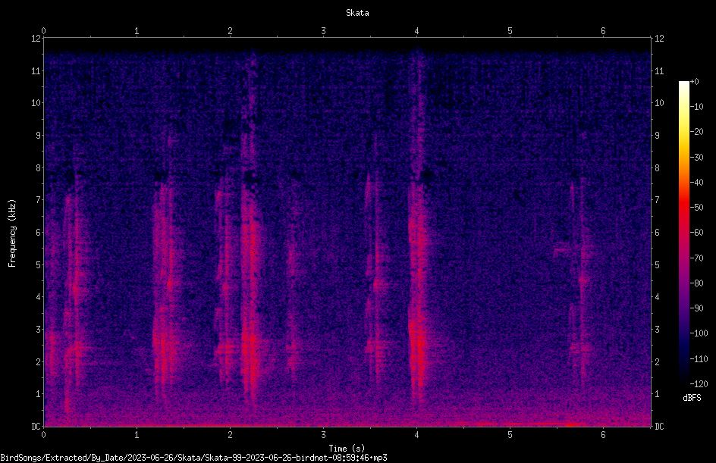Image resolution: width=716 pixels, height=463 pixels.
Task: Click the '0' tick on the bottom time axis
Action: (43, 435)
